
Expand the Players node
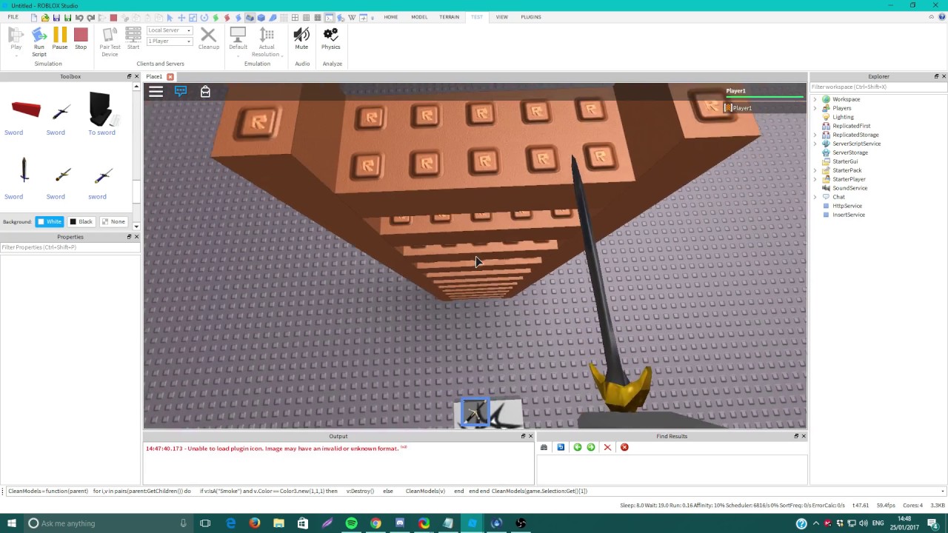pyautogui.click(x=815, y=108)
